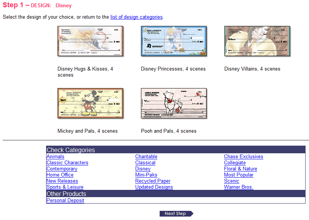The height and width of the screenshot is (220, 309).
Task: Open the Scenic check category
Action: point(232,181)
